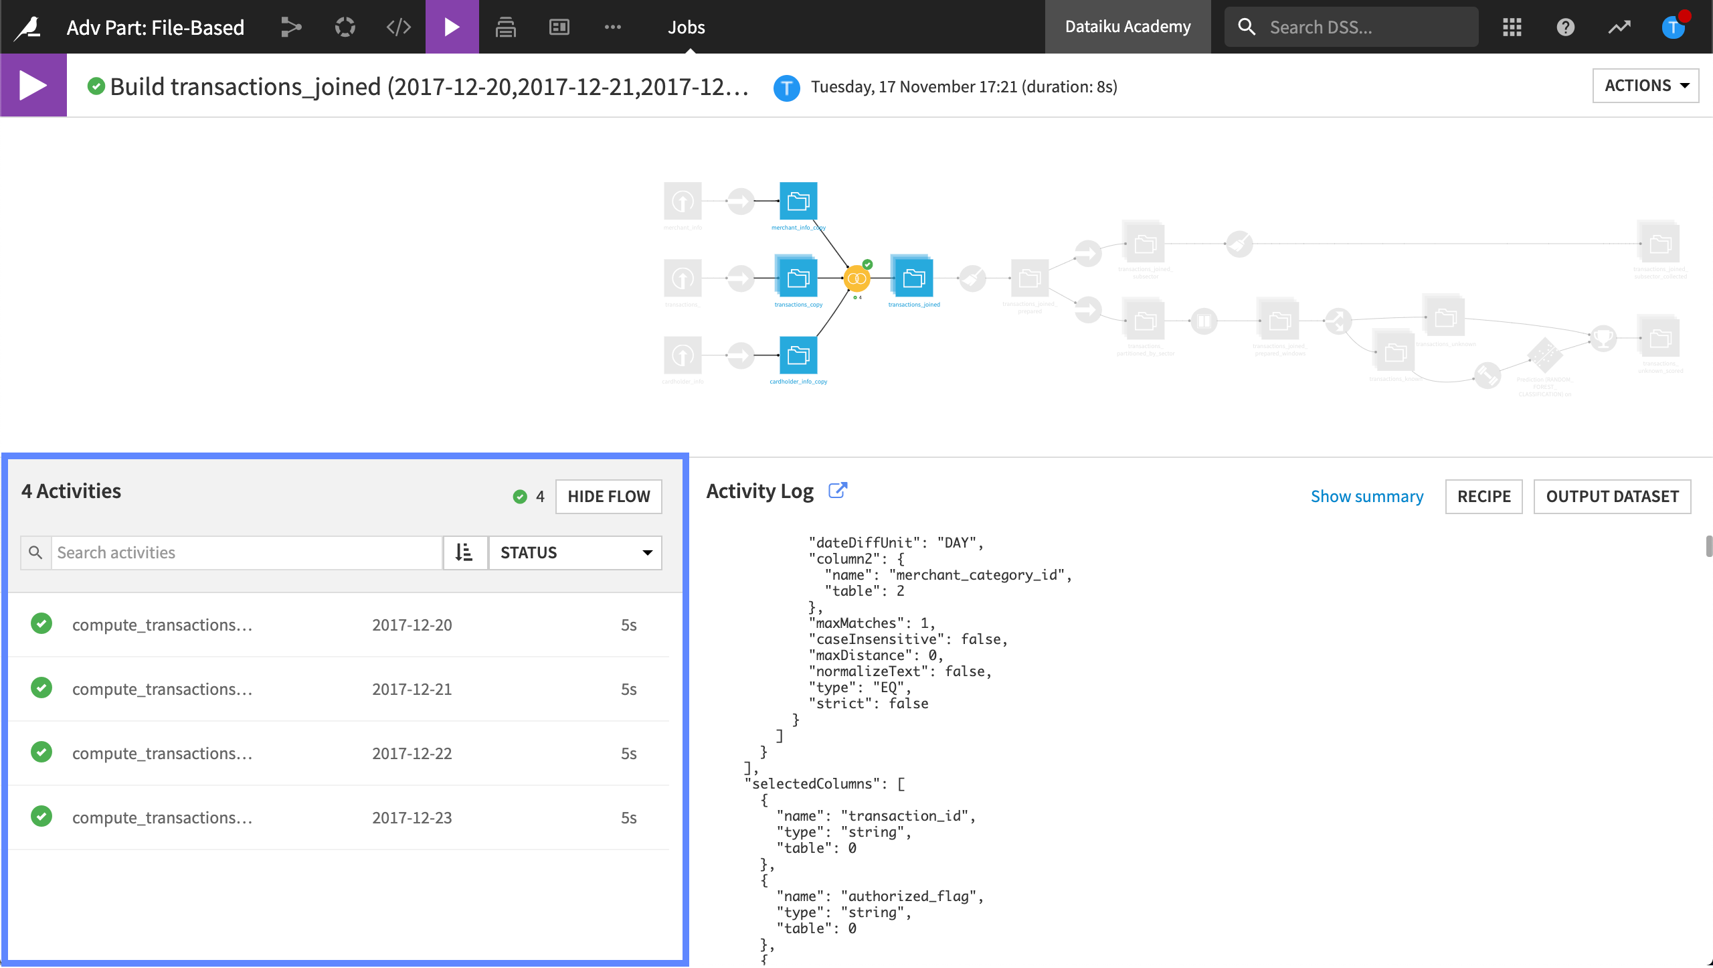The height and width of the screenshot is (968, 1713).
Task: Click the Search activities input field
Action: [x=246, y=552]
